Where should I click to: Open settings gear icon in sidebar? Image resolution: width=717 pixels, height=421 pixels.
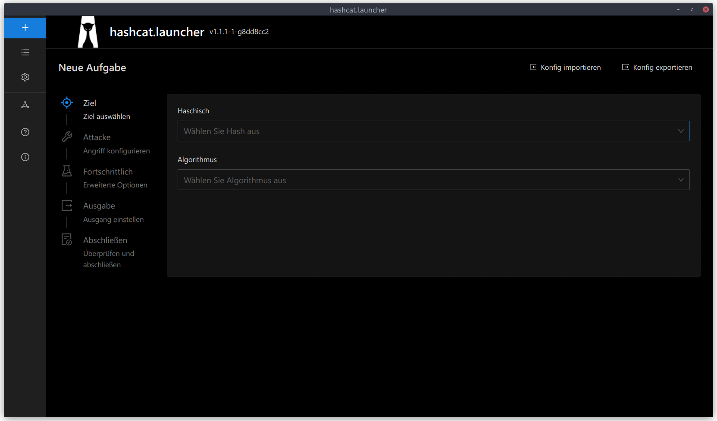[x=25, y=77]
